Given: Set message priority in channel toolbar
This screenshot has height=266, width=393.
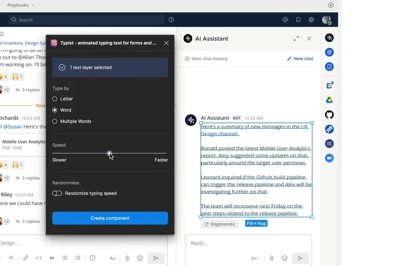Looking at the screenshot, I should (93, 258).
